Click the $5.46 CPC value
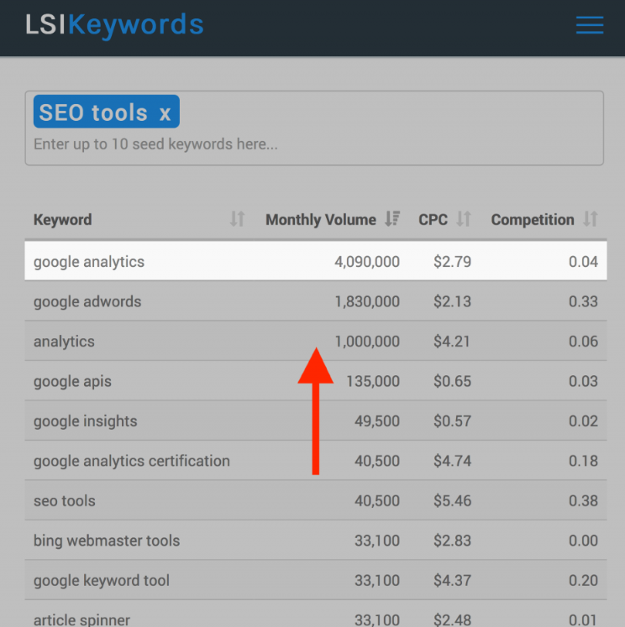The width and height of the screenshot is (625, 627). point(452,500)
